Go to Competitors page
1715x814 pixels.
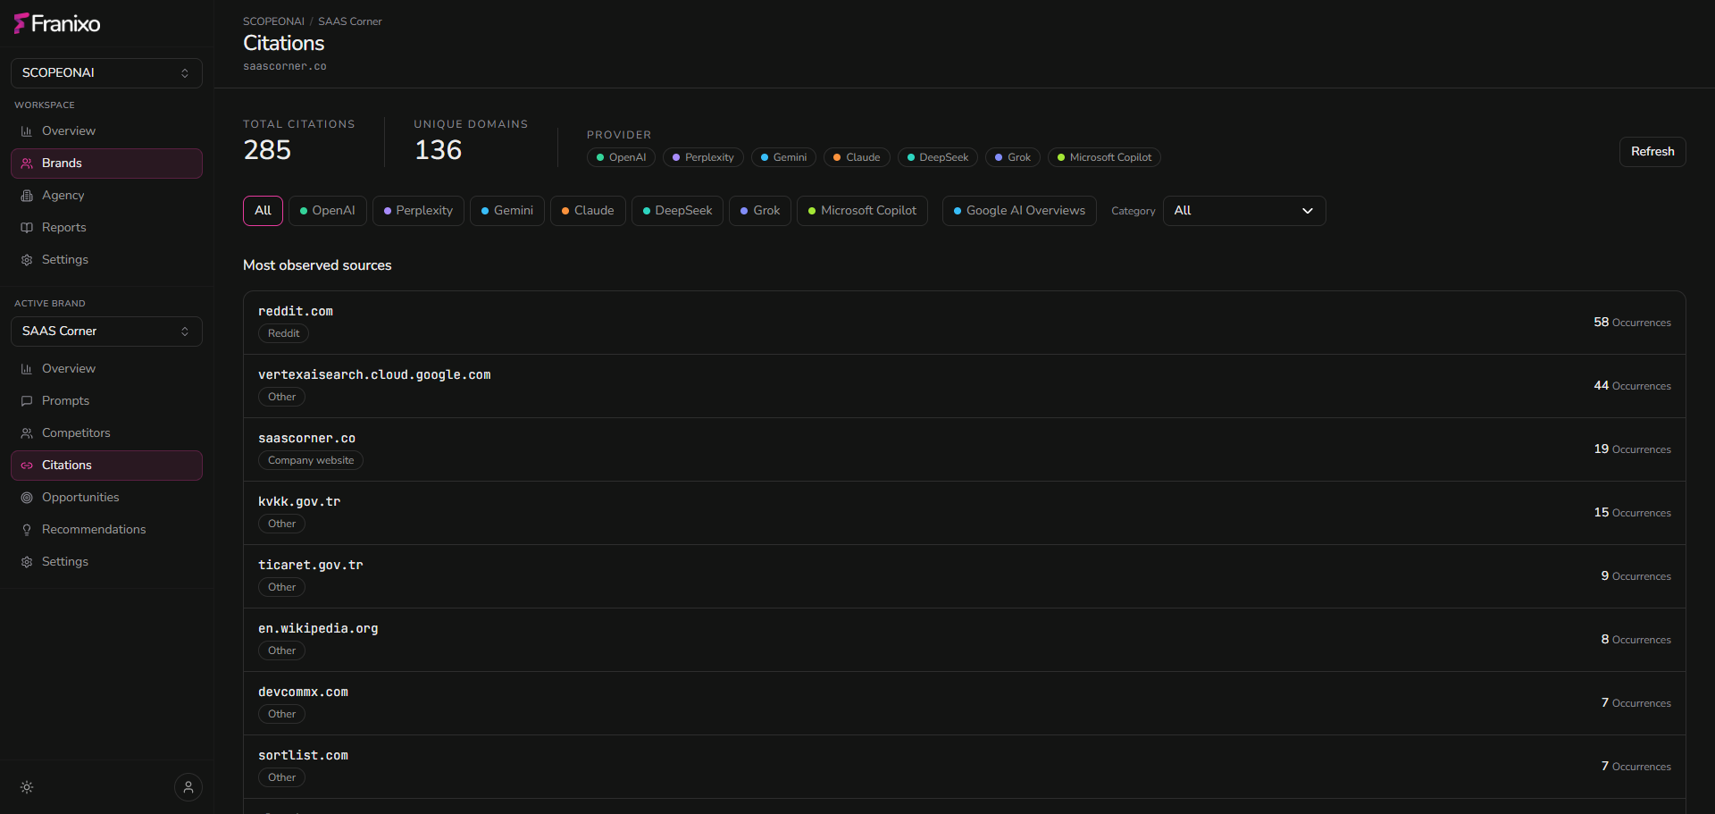(x=106, y=433)
